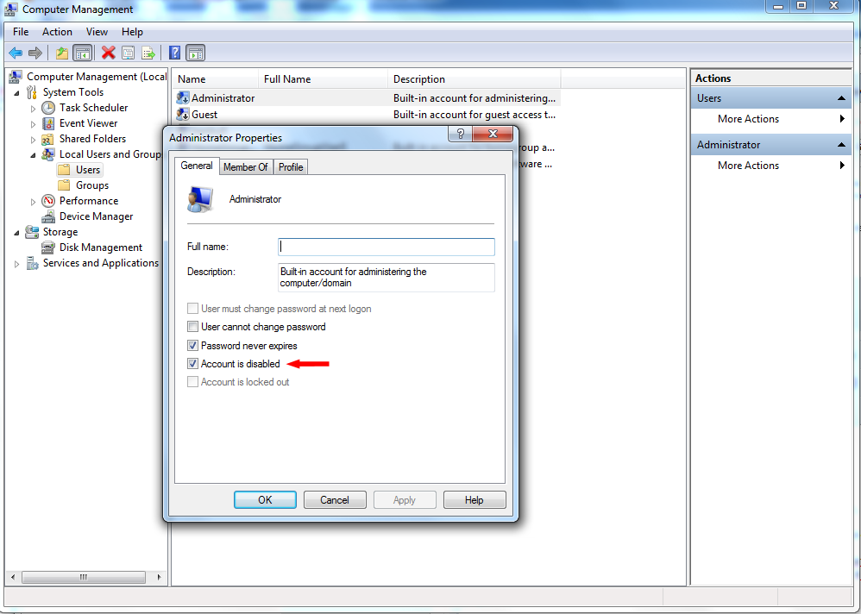Uncheck the Account is disabled checkbox
Viewport: 861px width, 614px height.
(x=192, y=364)
